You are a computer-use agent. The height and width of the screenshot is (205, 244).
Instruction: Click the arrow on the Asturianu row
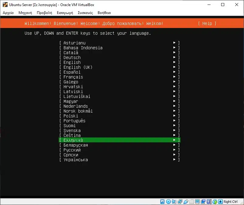174,43
